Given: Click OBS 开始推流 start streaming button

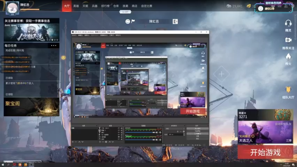Looking at the screenshot, I should tap(198, 128).
